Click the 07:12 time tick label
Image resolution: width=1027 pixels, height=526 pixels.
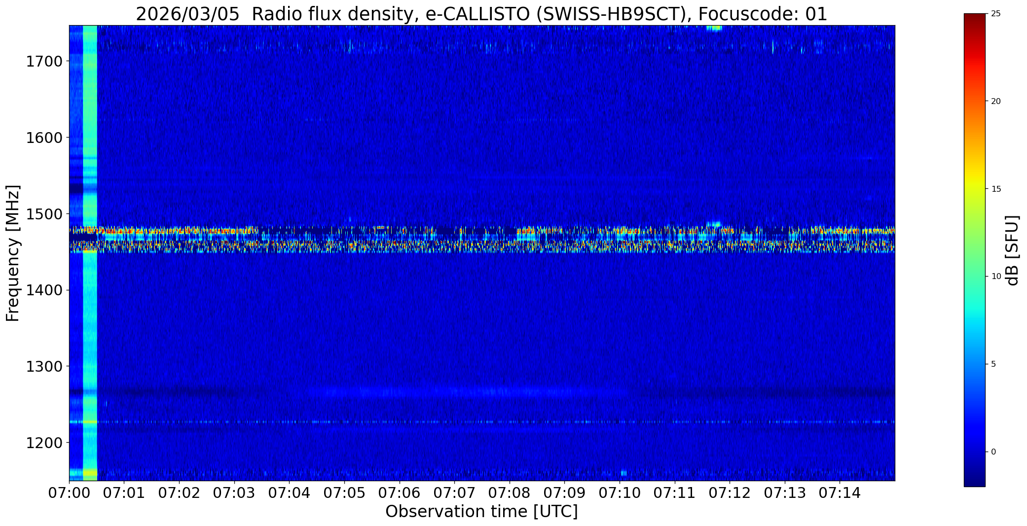730,493
